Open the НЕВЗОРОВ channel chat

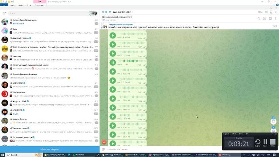coord(50,85)
